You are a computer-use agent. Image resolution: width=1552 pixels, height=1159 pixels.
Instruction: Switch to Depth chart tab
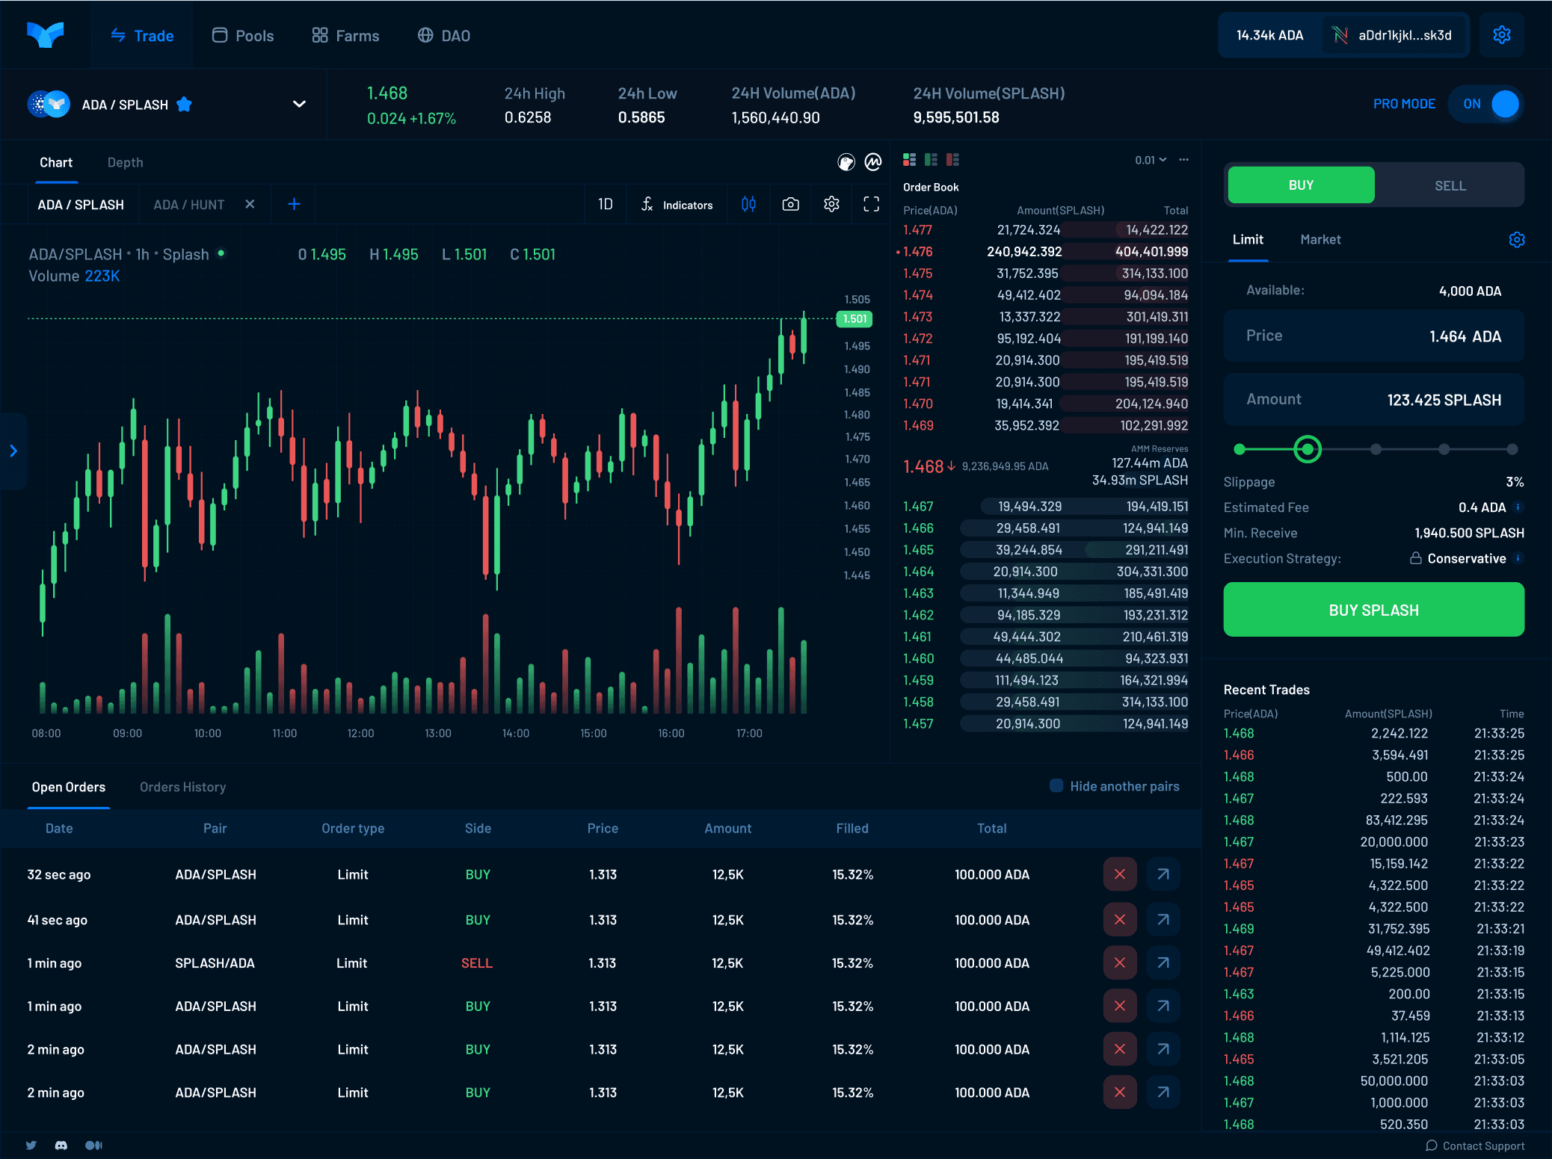(125, 162)
